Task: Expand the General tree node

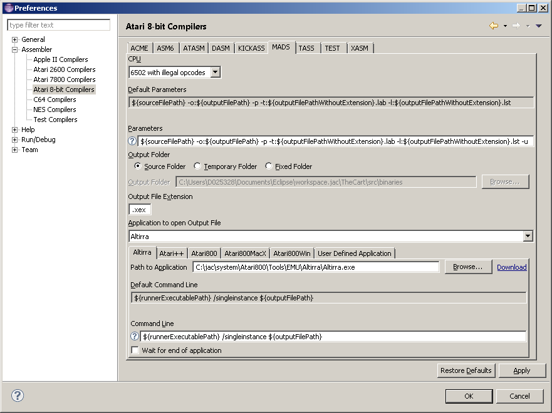Action: pos(15,39)
